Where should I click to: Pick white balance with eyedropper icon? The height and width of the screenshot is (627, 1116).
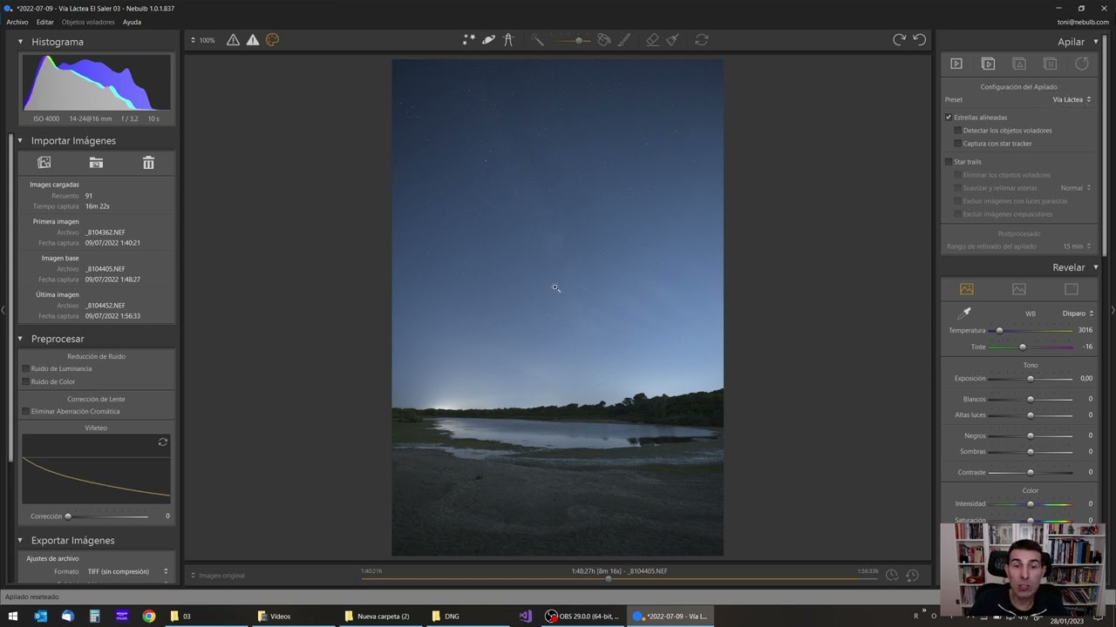click(965, 313)
